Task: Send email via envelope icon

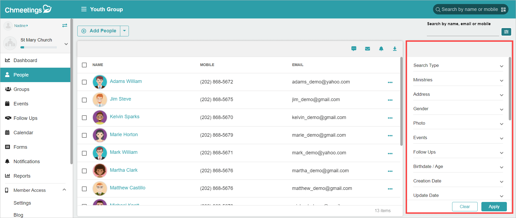Action: tap(368, 49)
